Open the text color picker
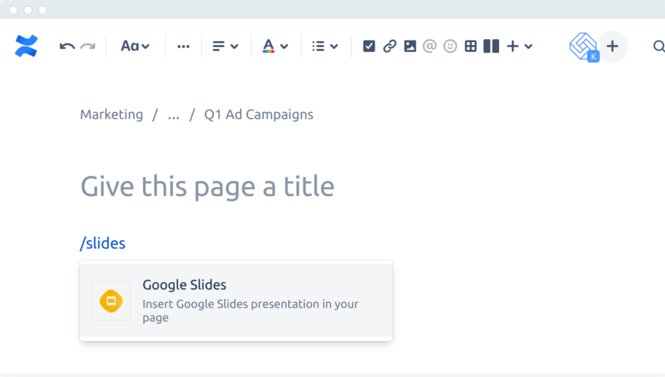Image resolution: width=665 pixels, height=377 pixels. click(275, 47)
